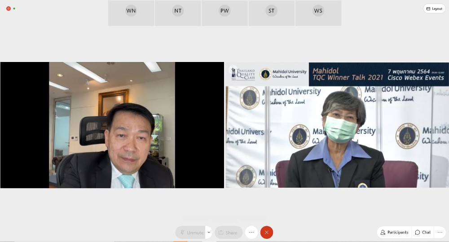Select the ST participant thumbnail
Screen dimensions: 449x242
pyautogui.click(x=271, y=13)
